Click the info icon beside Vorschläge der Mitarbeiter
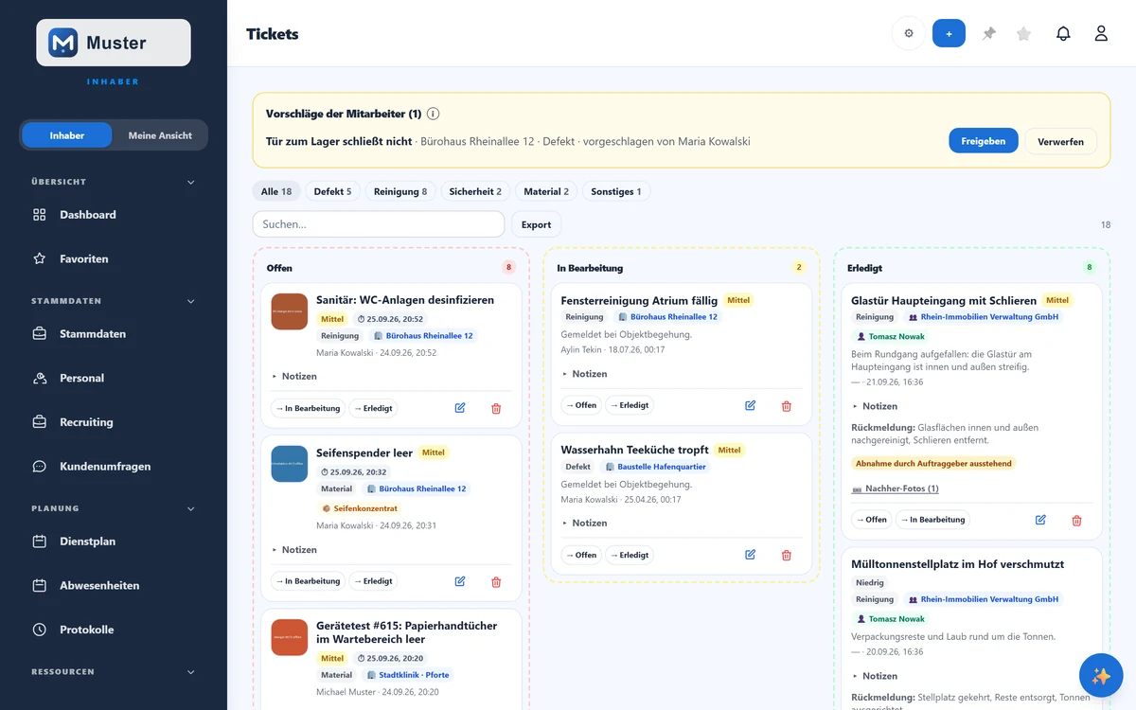 coord(433,114)
